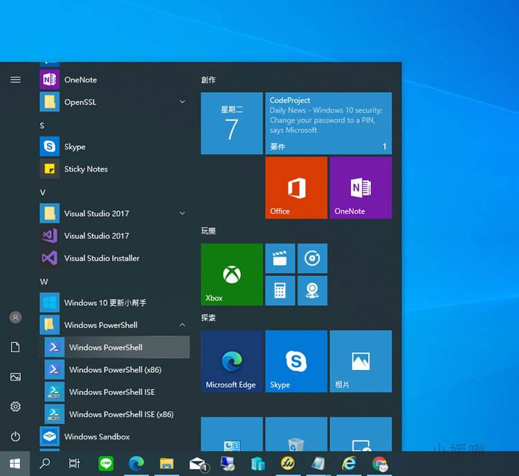Open the Groove Music tile
The height and width of the screenshot is (476, 519).
click(x=312, y=258)
